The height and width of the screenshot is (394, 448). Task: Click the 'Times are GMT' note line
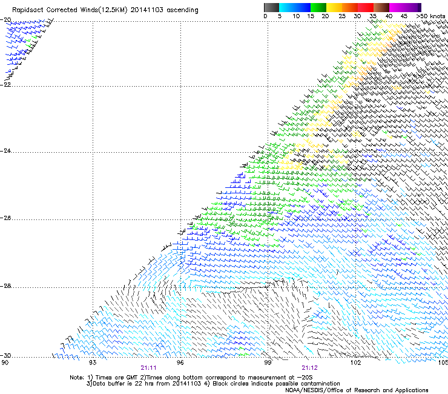[x=191, y=378]
